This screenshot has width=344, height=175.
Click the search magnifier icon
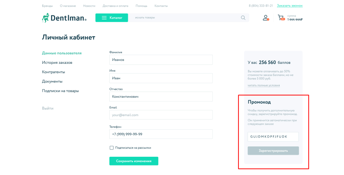(x=243, y=18)
